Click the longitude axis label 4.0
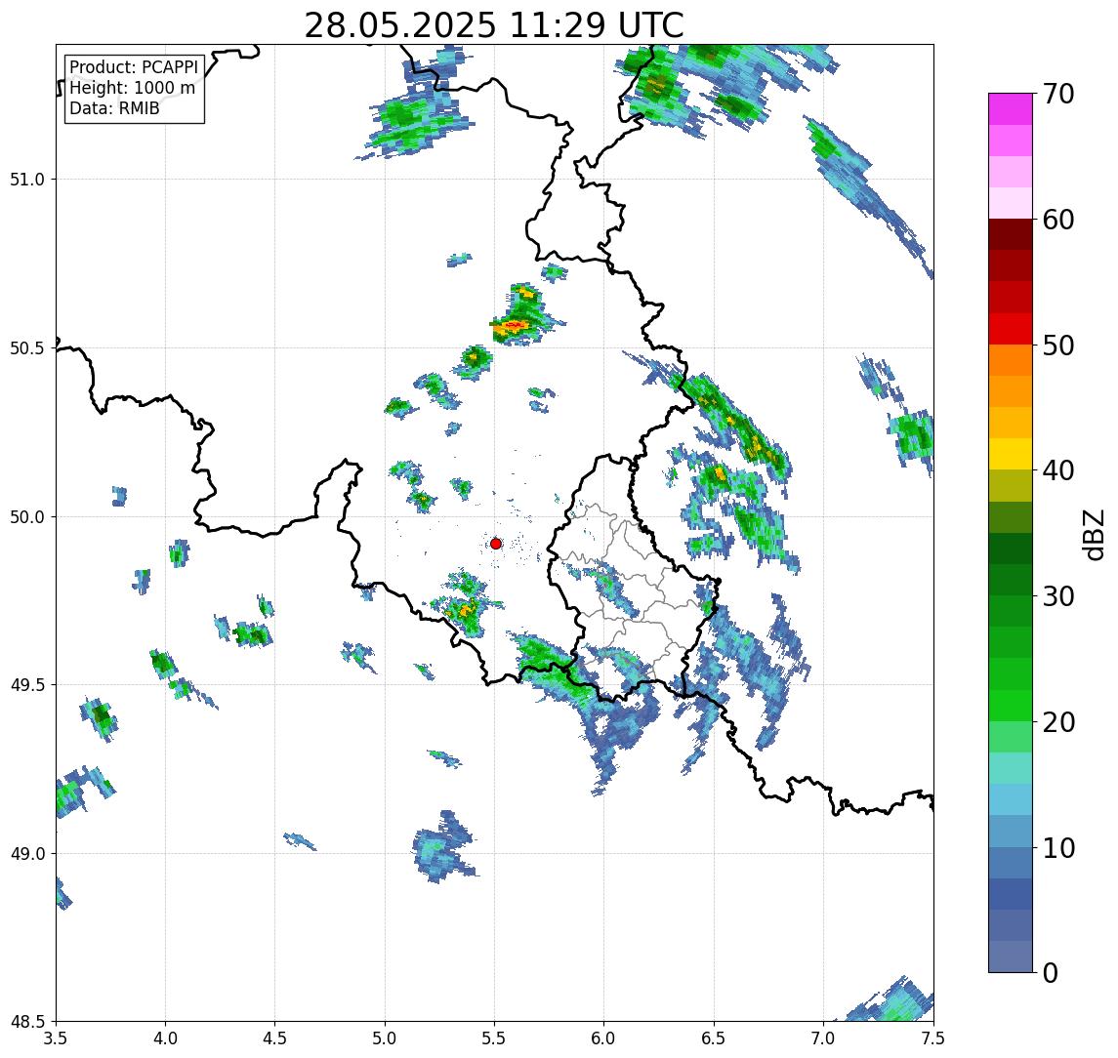Viewport: 1118px width, 1058px height. pos(165,1038)
